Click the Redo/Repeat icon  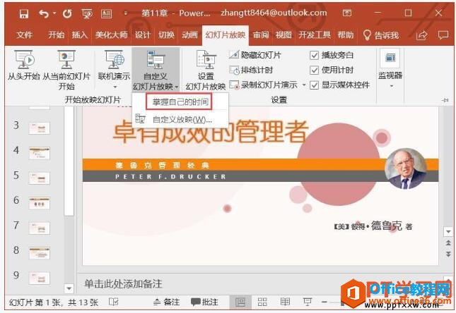(x=67, y=13)
